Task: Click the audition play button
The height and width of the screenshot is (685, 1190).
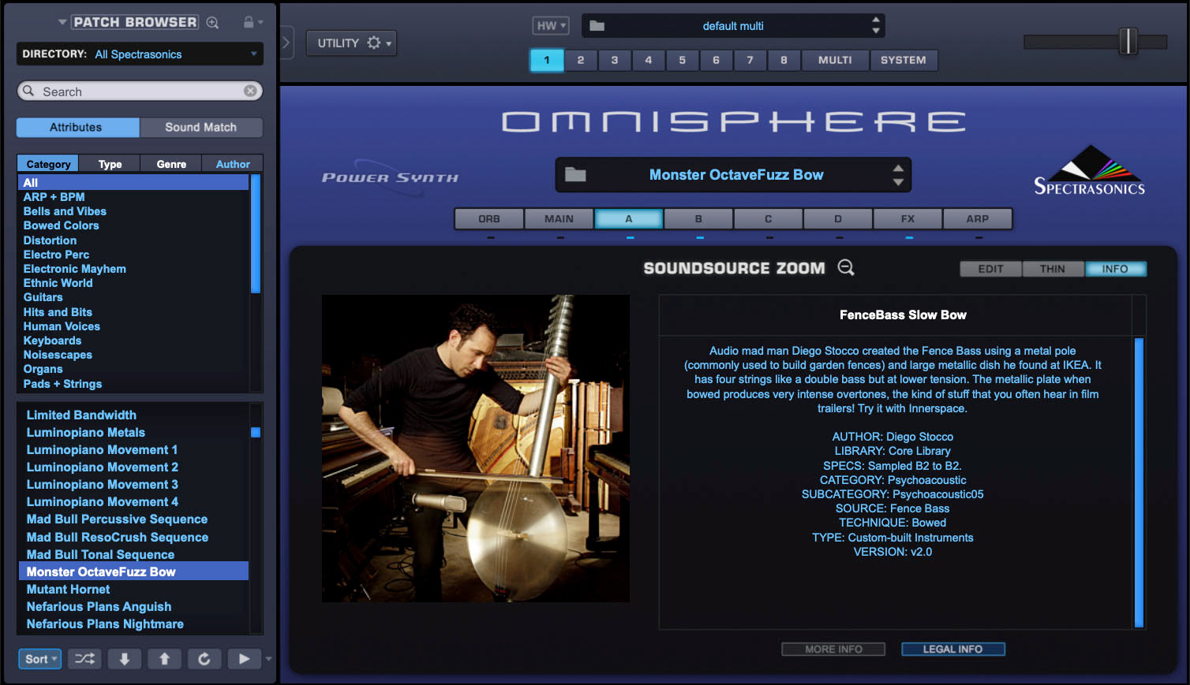Action: [244, 659]
